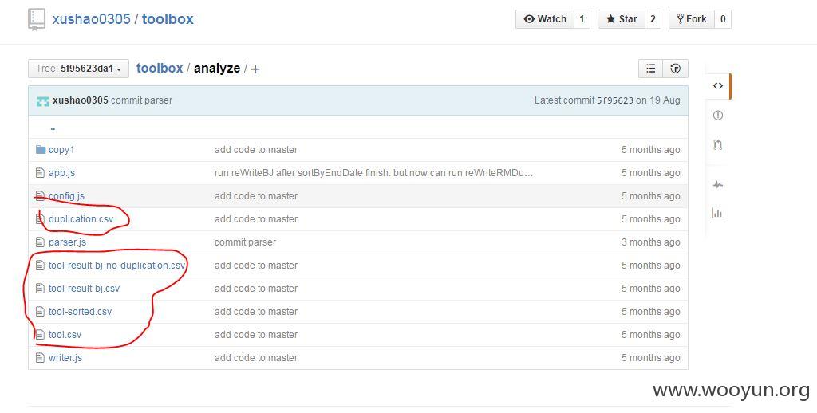Go to parent directory via the two dots

point(53,127)
